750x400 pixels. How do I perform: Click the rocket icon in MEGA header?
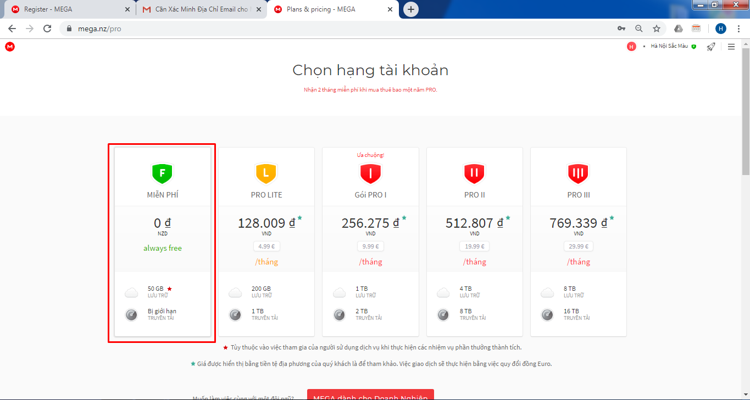(x=710, y=47)
